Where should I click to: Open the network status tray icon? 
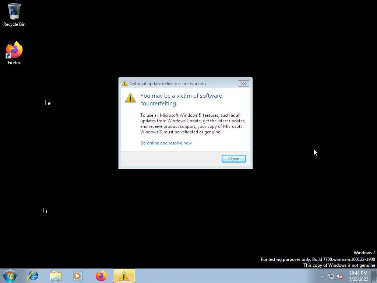[331, 276]
